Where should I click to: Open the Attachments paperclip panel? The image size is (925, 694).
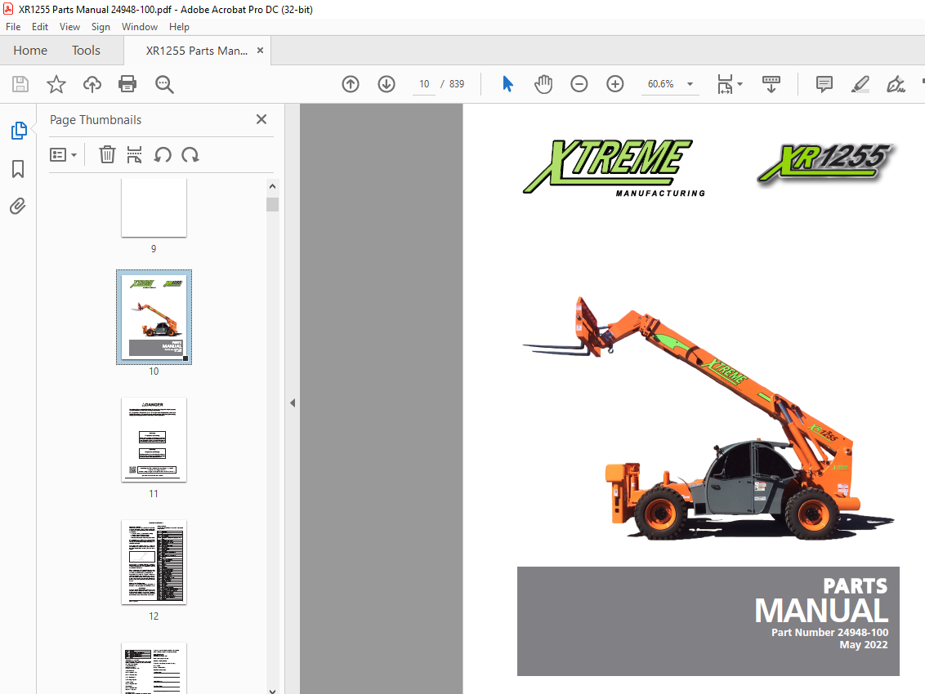click(18, 207)
